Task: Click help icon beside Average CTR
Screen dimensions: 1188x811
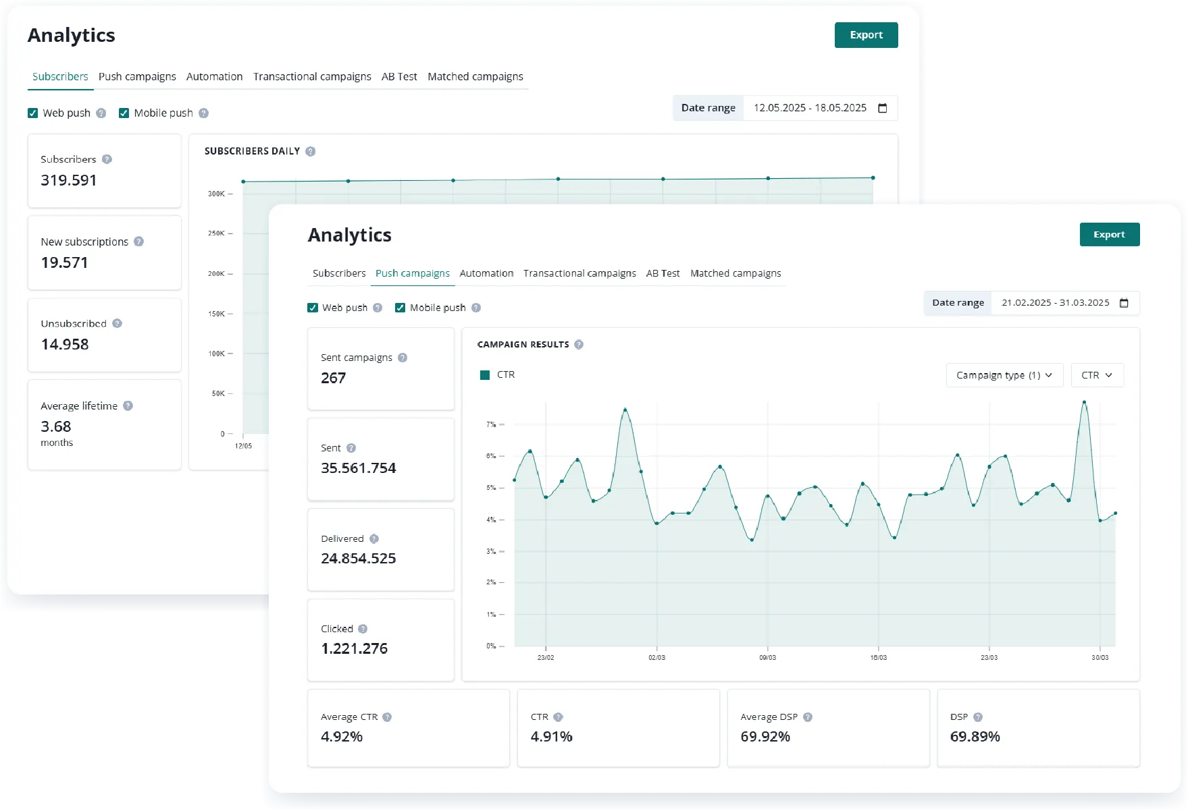Action: click(x=387, y=717)
